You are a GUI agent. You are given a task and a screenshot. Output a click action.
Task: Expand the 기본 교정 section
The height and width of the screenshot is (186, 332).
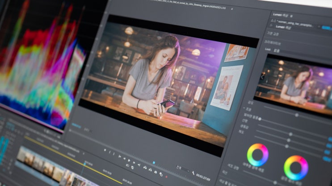coord(273,33)
